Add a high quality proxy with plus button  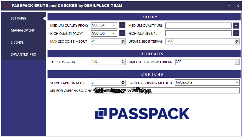122,33
